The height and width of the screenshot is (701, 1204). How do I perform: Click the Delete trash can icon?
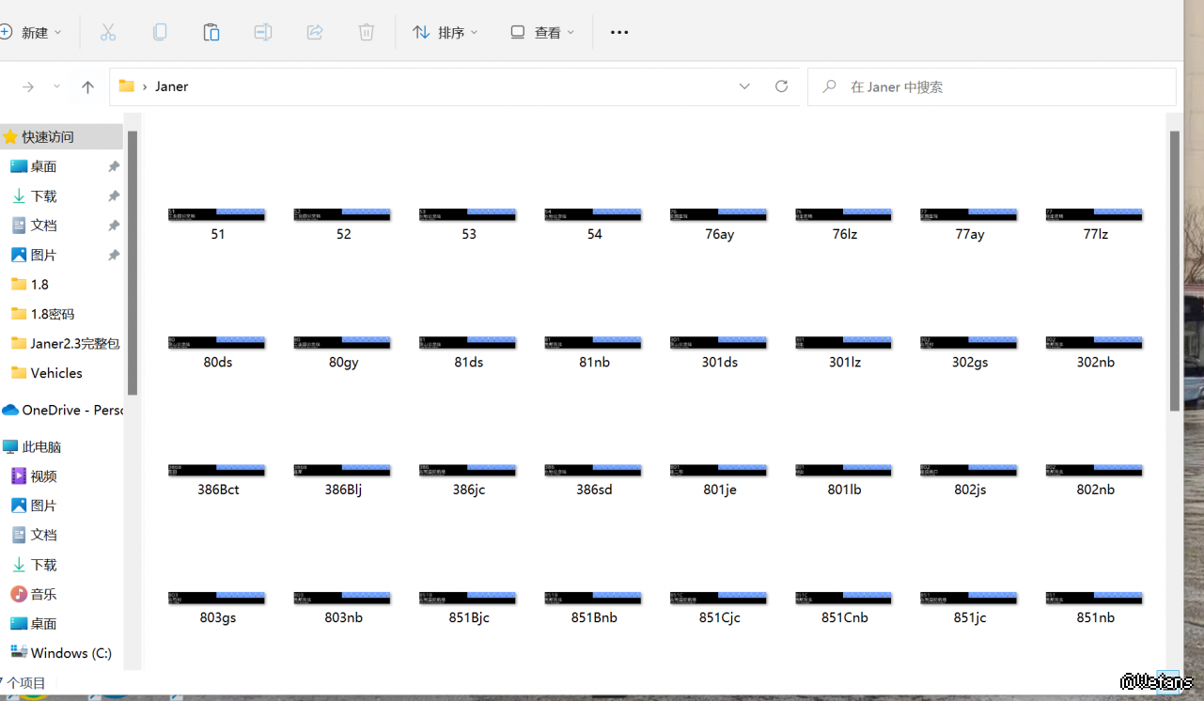(x=367, y=33)
